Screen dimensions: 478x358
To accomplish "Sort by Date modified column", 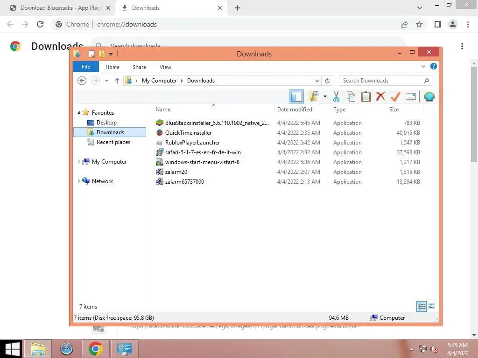I will 295,109.
